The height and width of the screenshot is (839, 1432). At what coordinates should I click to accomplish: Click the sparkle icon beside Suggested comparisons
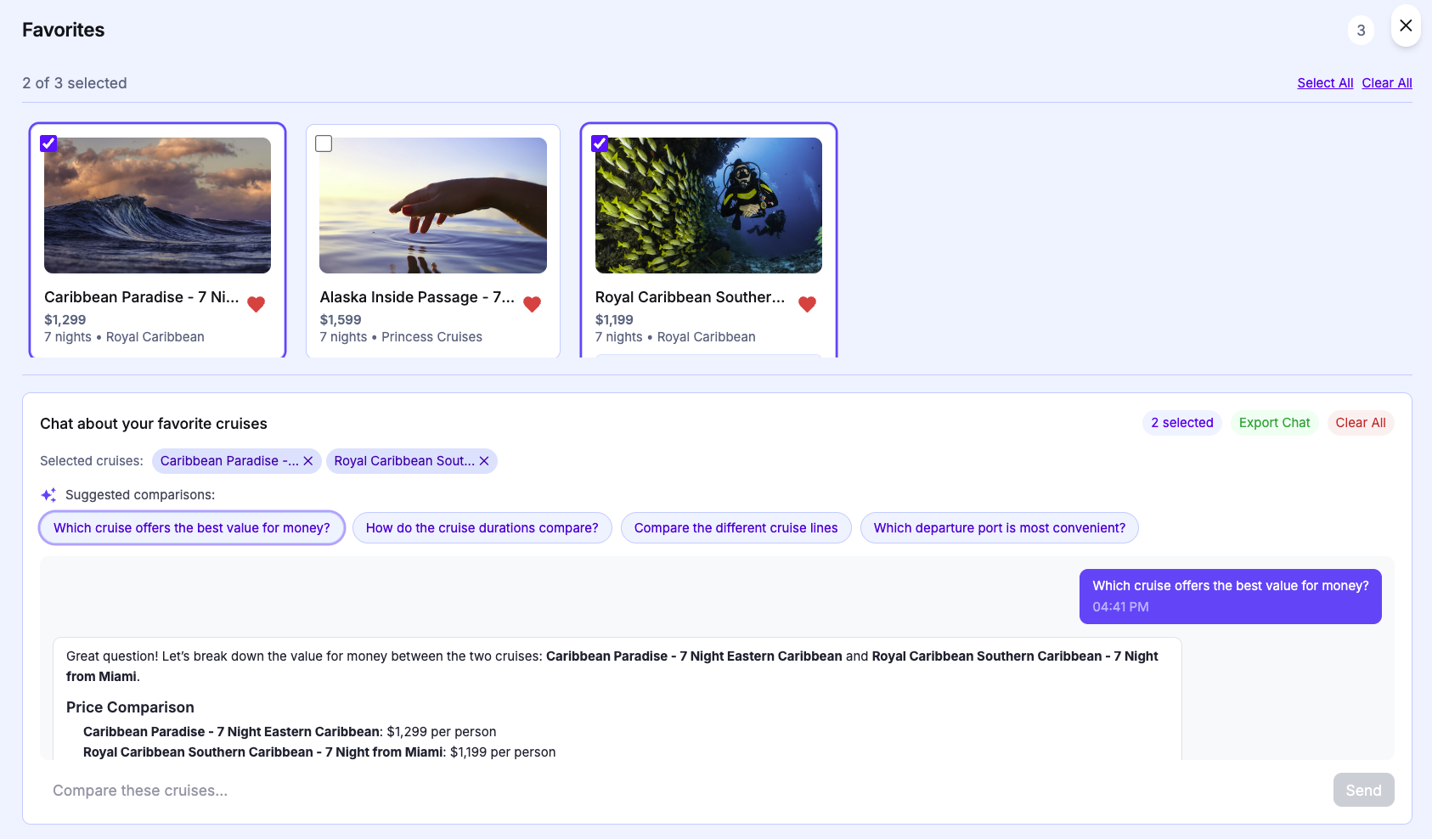click(x=48, y=495)
